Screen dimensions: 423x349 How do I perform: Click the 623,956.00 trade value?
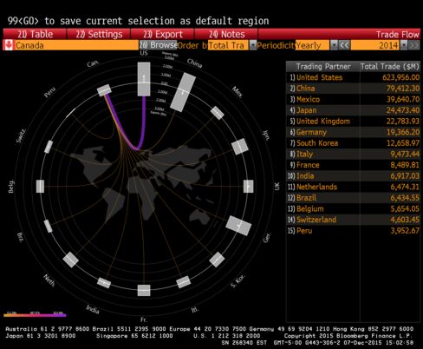coord(400,77)
